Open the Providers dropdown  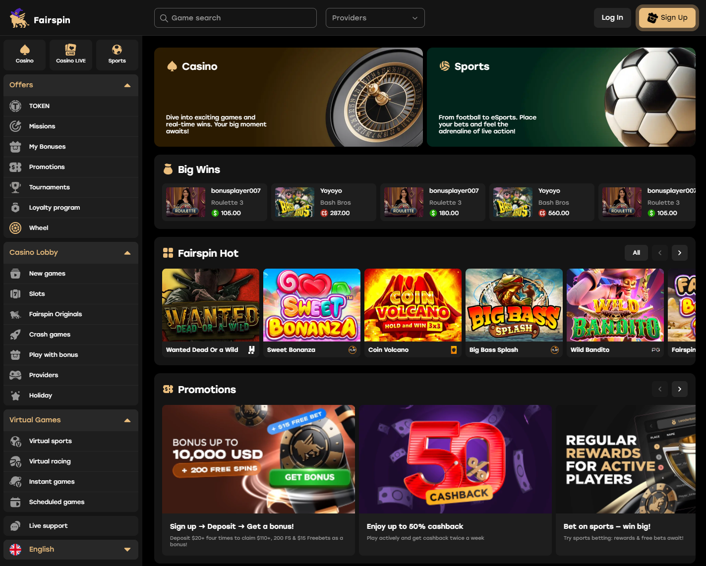(375, 18)
